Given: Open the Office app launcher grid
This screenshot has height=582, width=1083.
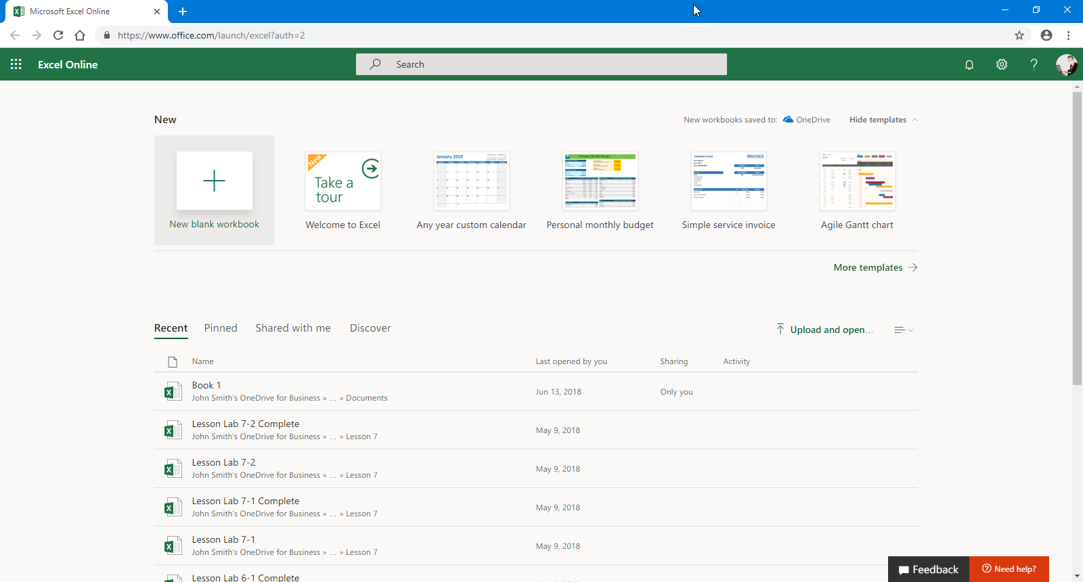Looking at the screenshot, I should tap(16, 64).
